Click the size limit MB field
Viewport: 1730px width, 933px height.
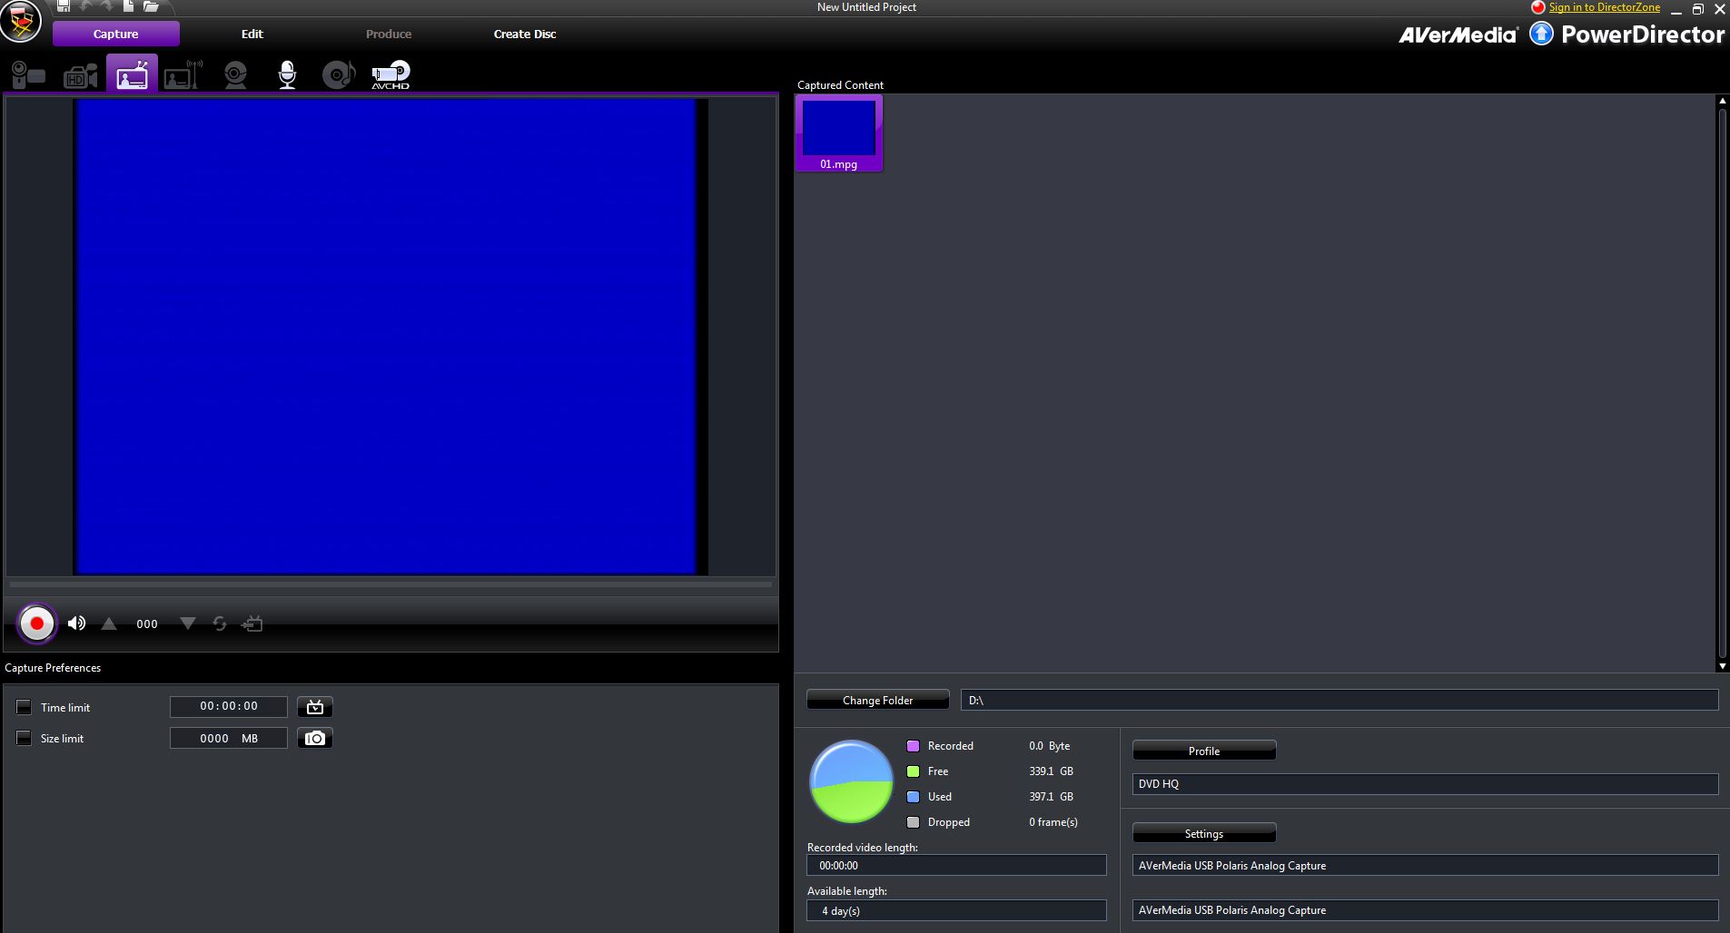click(x=229, y=738)
